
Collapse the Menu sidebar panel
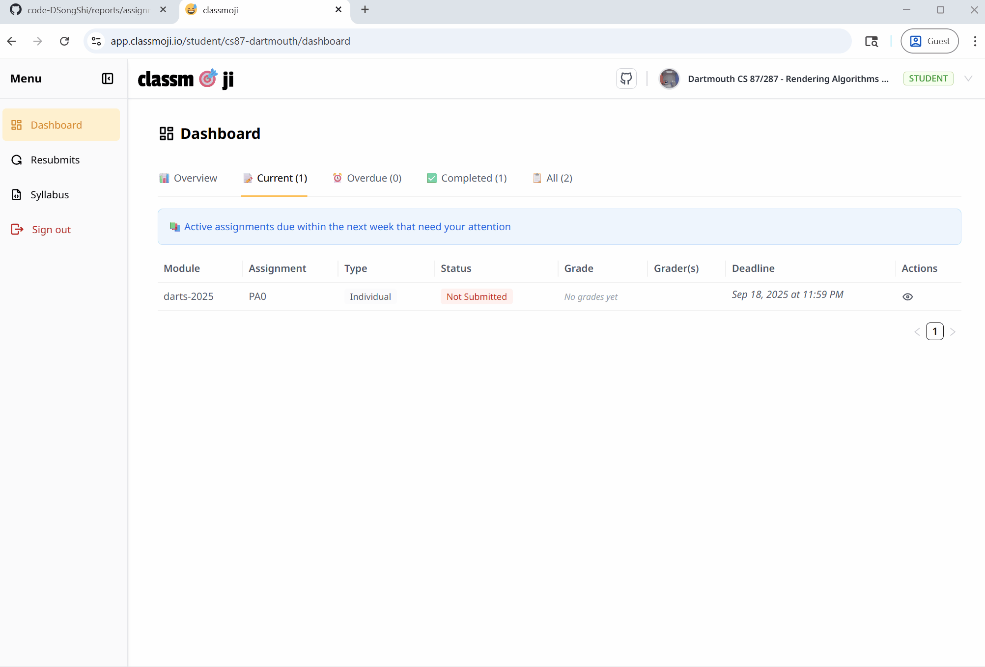click(107, 79)
